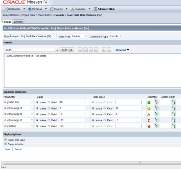Click the close parenthesis operator button
The height and width of the screenshot is (170, 181).
coord(109,50)
